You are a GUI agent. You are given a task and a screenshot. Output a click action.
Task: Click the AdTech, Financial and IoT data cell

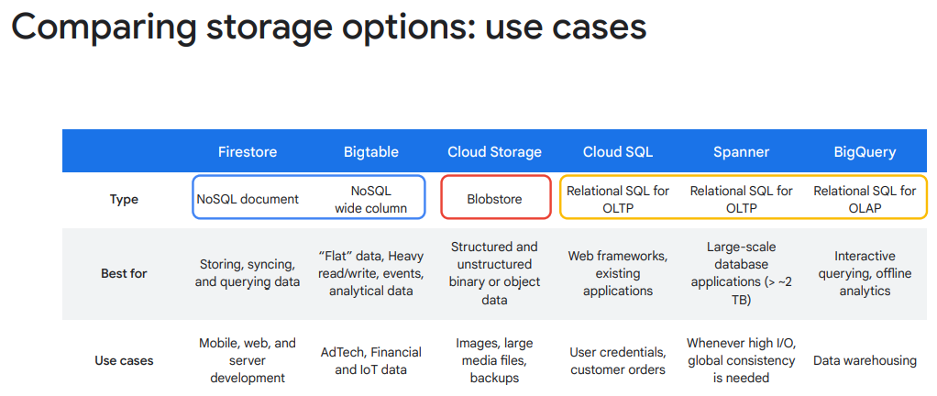tap(371, 361)
